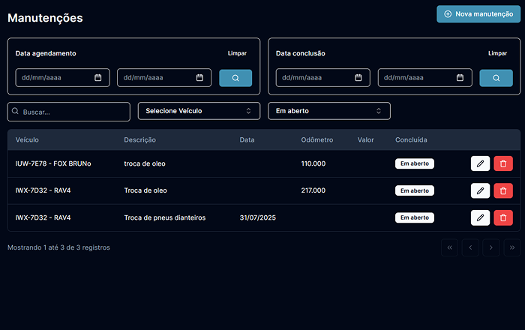Run search for Data agendamento filter
This screenshot has width=525, height=330.
point(235,78)
